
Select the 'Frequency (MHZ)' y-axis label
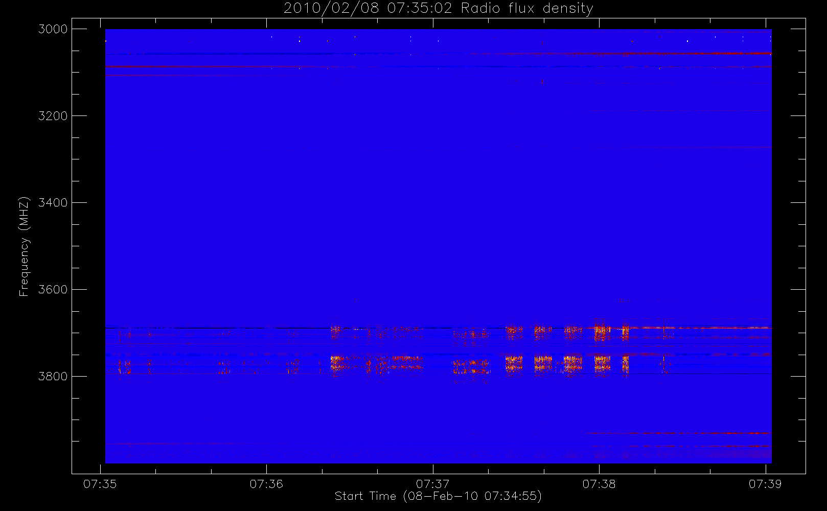24,246
